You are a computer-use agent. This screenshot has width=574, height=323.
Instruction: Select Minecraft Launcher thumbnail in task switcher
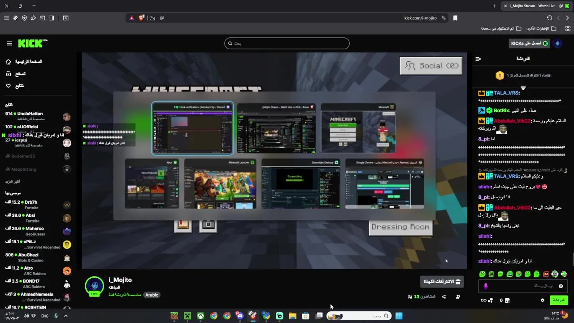tap(220, 184)
